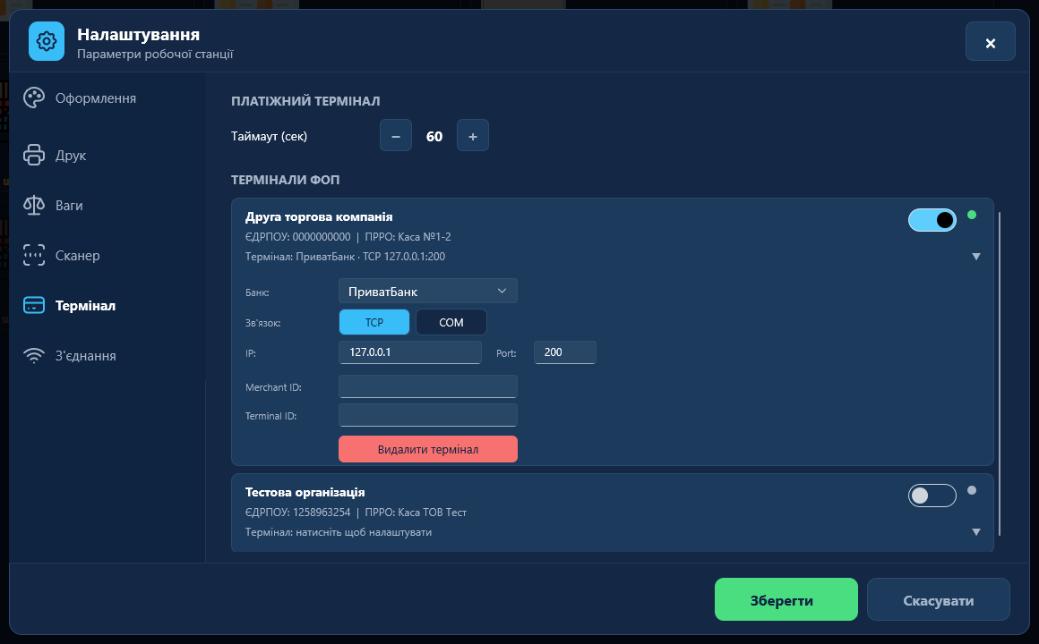Click the Terminal ID input field
Screen dimensions: 1039x644
(428, 415)
